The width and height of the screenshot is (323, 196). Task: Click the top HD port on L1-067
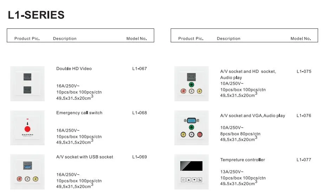pos(27,77)
